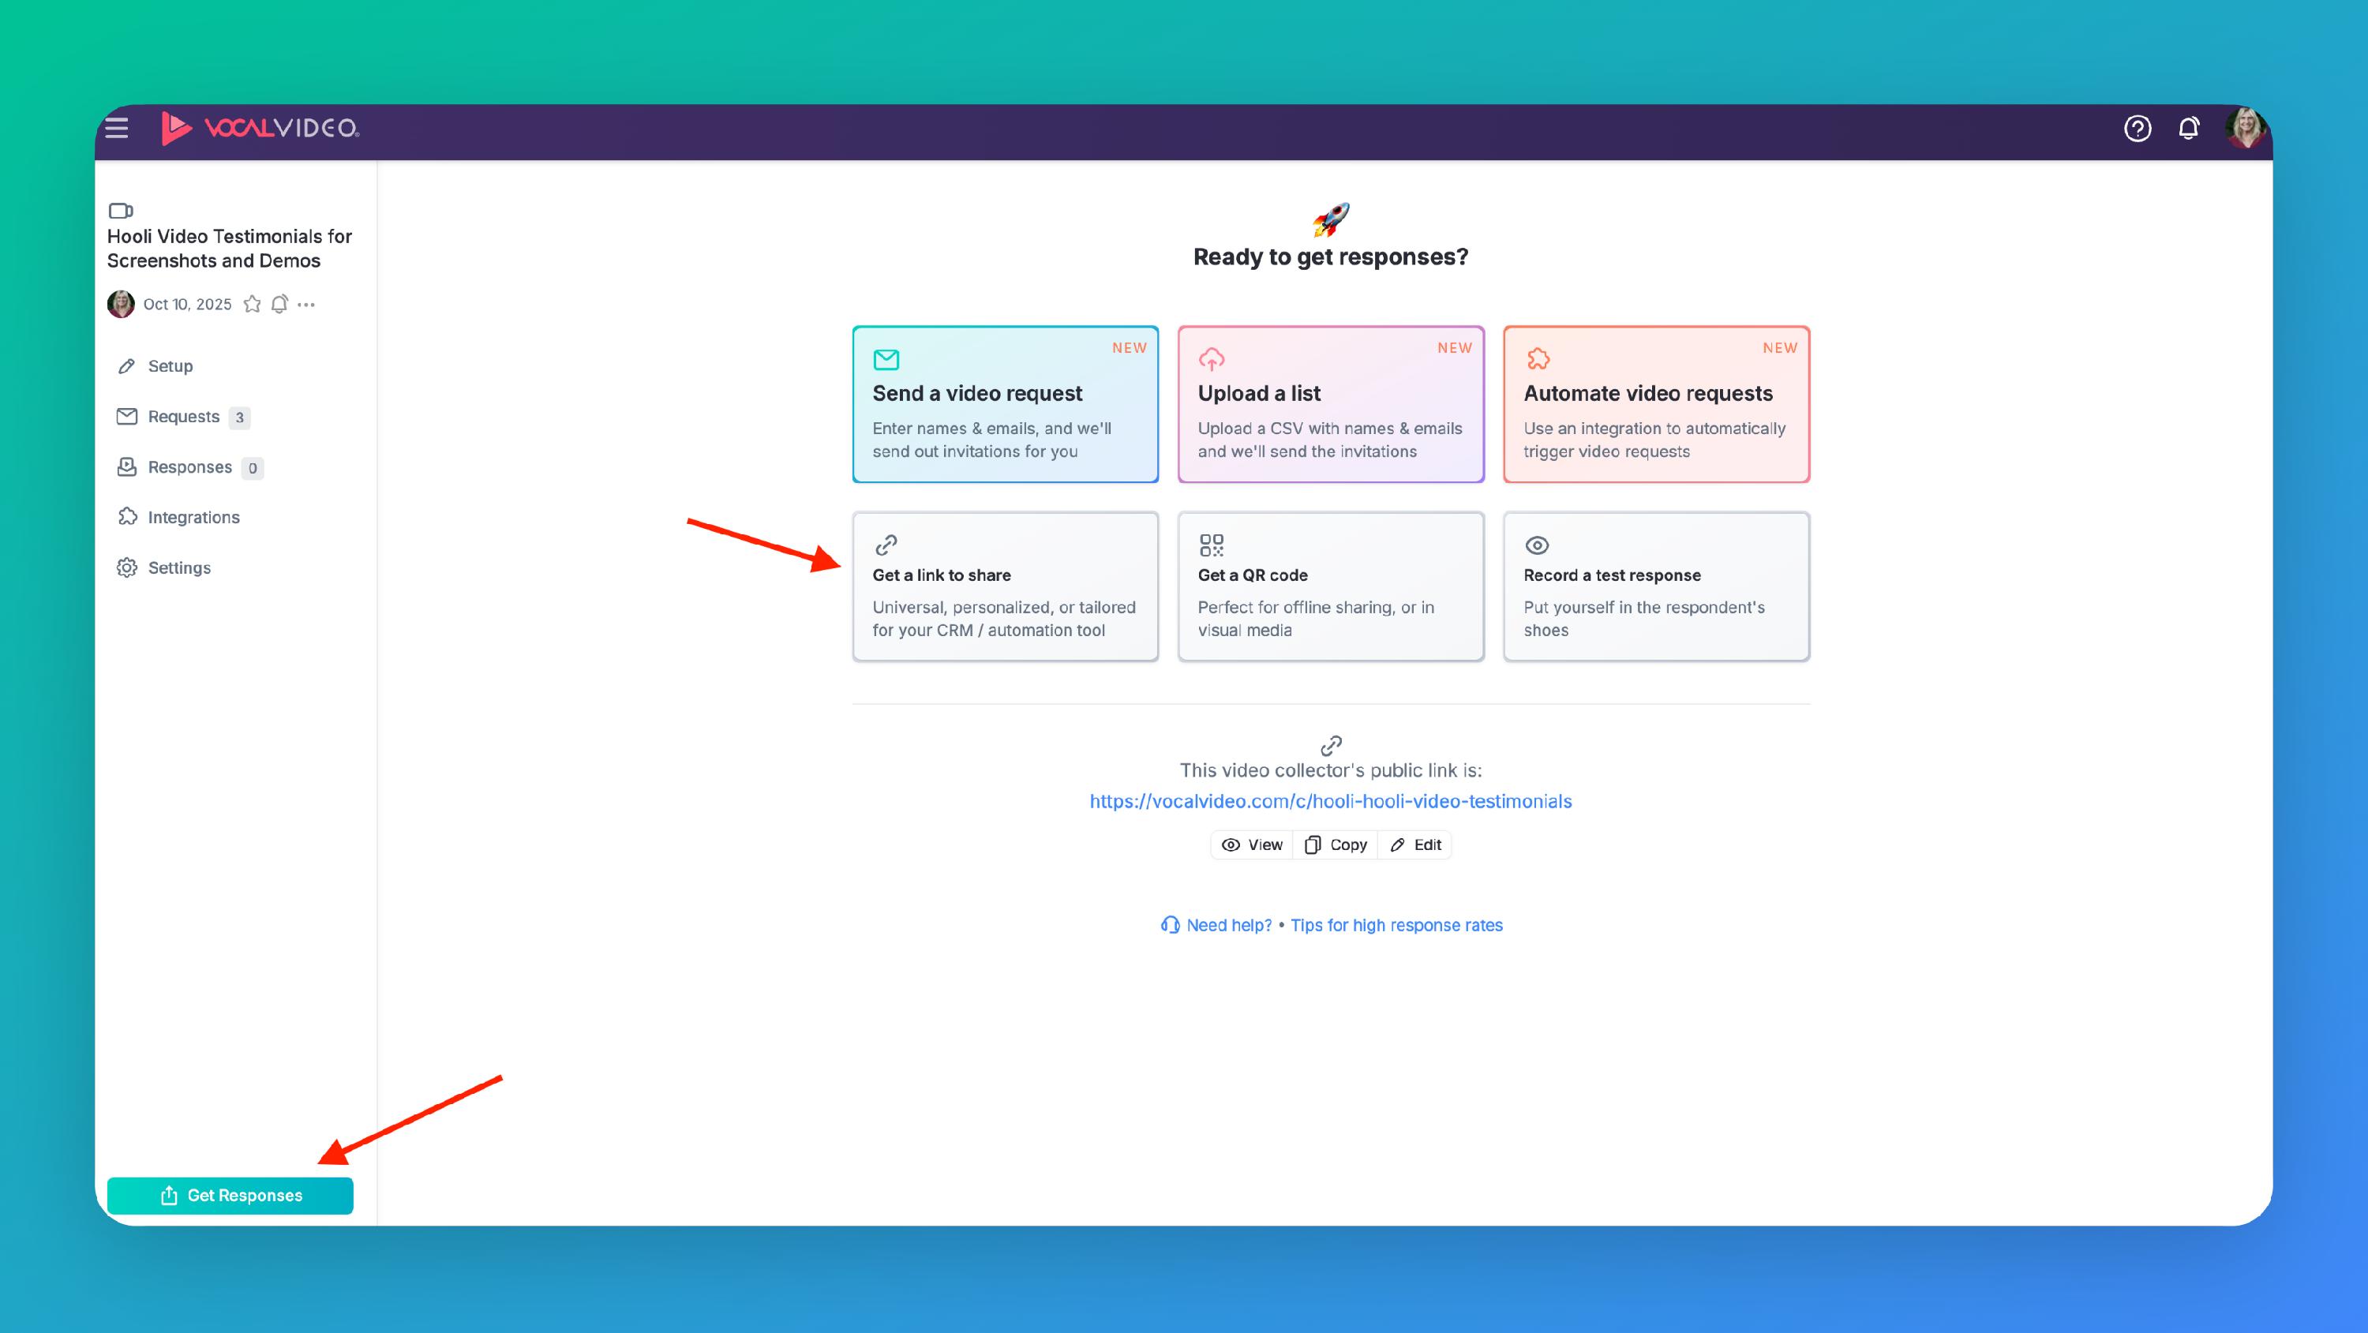Viewport: 2368px width, 1333px height.
Task: Open the notifications bell in header
Action: coord(2189,128)
